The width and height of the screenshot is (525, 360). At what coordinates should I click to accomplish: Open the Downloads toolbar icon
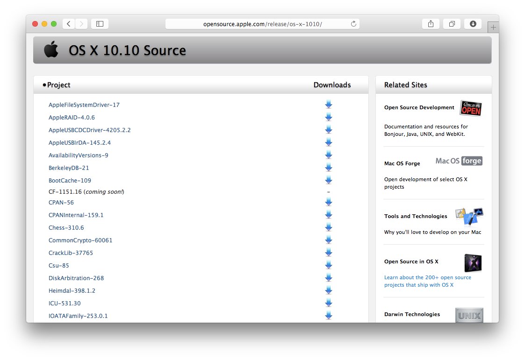click(x=473, y=24)
